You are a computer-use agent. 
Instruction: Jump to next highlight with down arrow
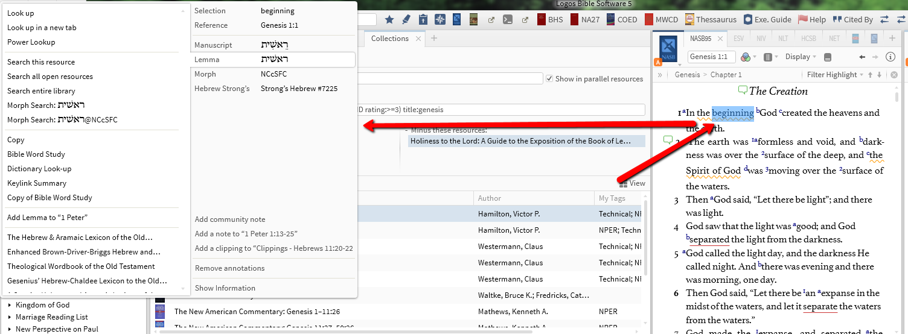(879, 75)
